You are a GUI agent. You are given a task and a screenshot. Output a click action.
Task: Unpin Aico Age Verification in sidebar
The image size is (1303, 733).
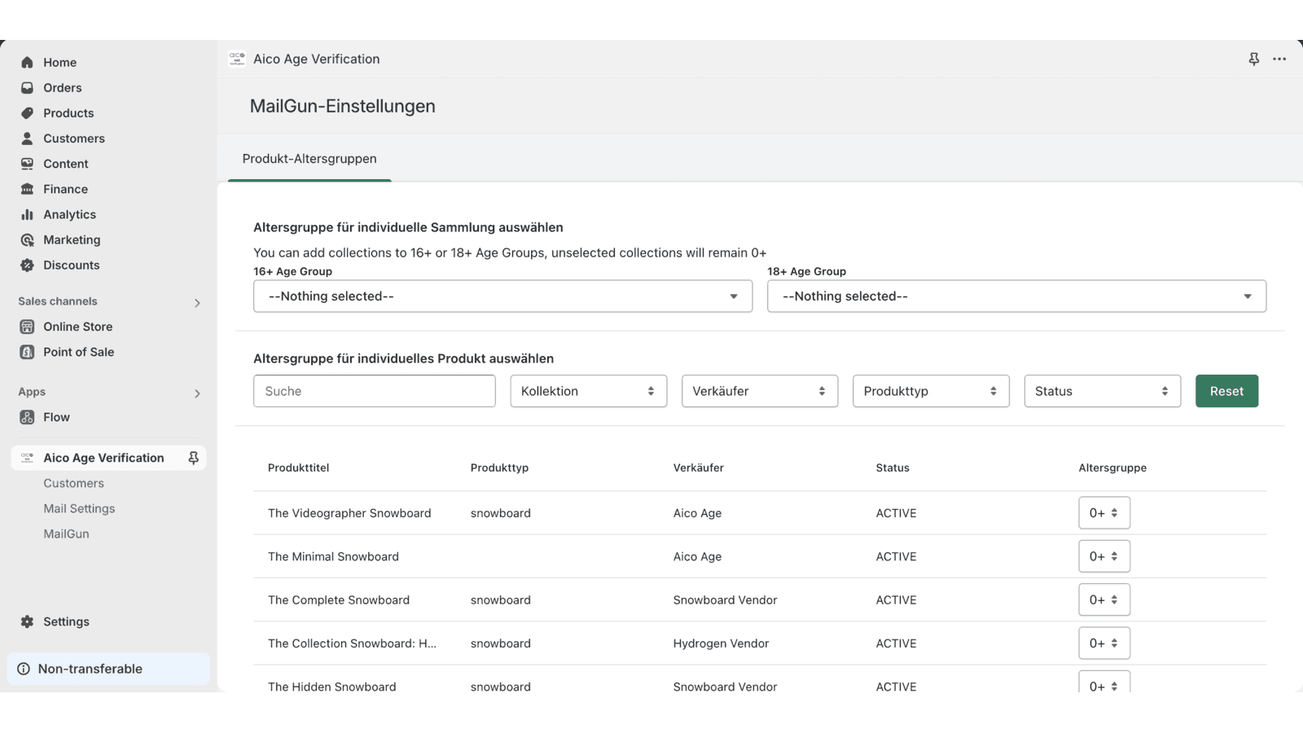193,458
